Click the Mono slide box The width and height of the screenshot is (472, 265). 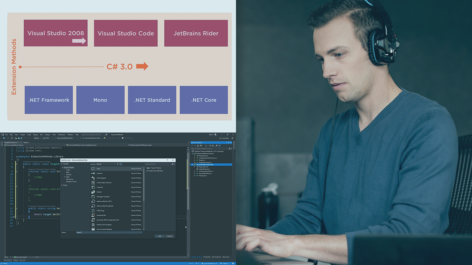[100, 100]
